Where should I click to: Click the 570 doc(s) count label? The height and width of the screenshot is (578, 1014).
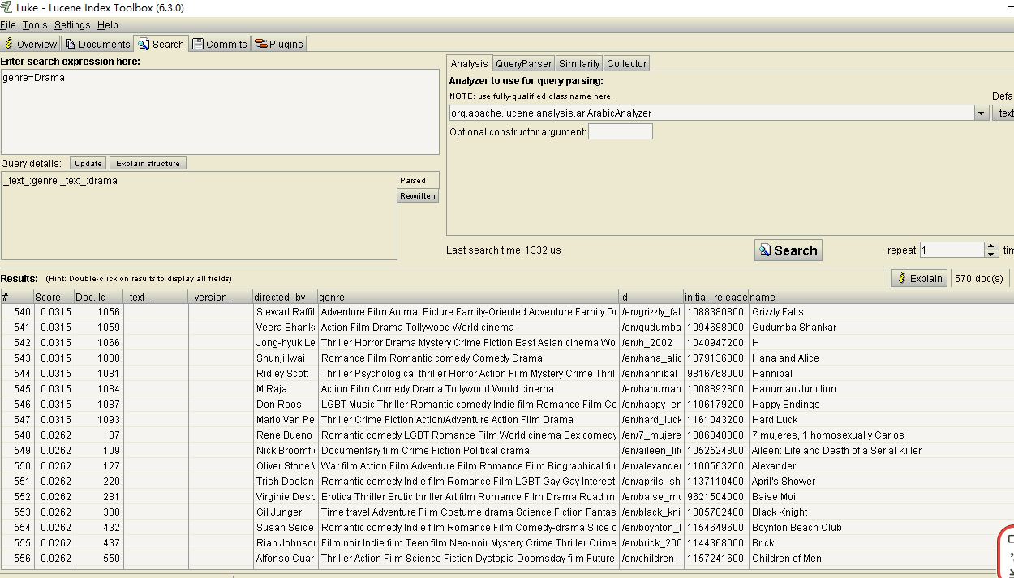pos(979,278)
